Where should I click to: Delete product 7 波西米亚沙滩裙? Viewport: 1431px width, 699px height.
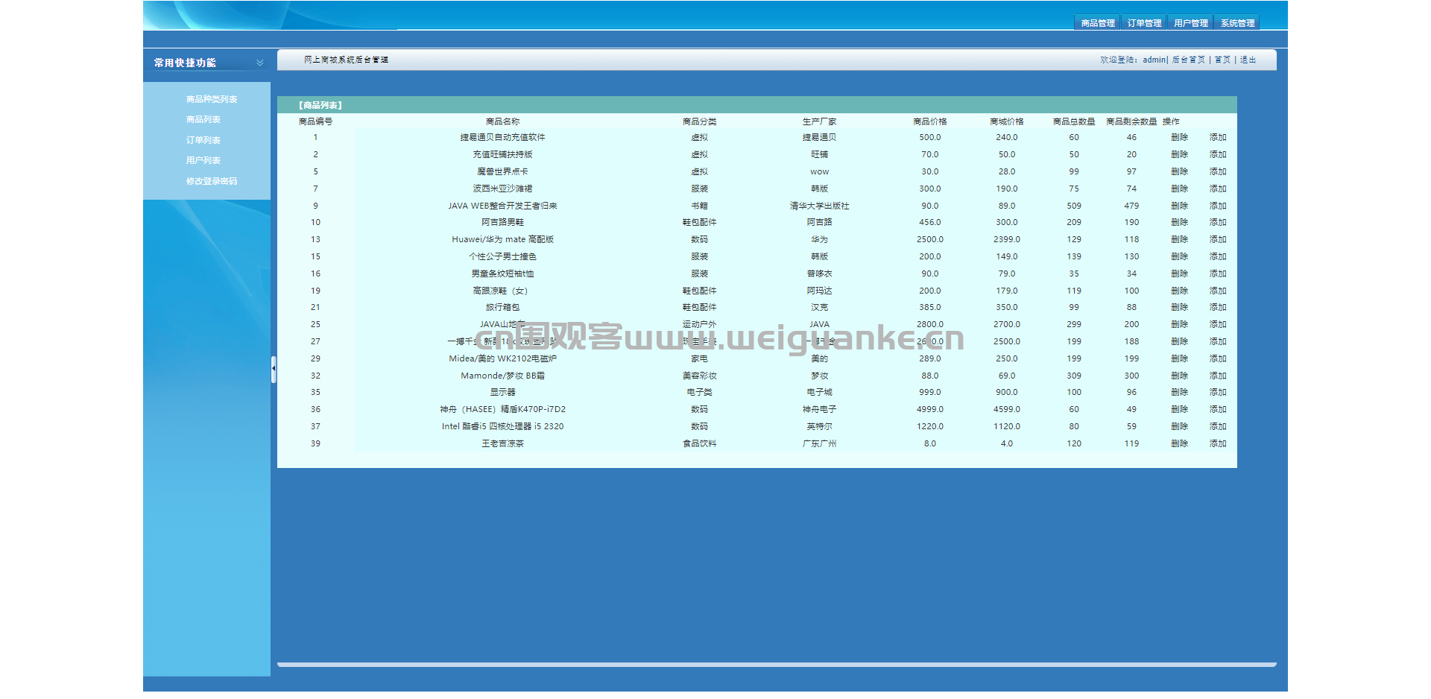pos(1179,189)
